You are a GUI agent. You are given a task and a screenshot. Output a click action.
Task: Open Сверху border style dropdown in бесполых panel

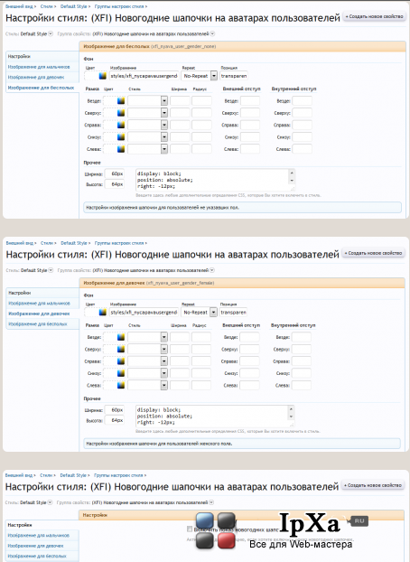[x=164, y=113]
